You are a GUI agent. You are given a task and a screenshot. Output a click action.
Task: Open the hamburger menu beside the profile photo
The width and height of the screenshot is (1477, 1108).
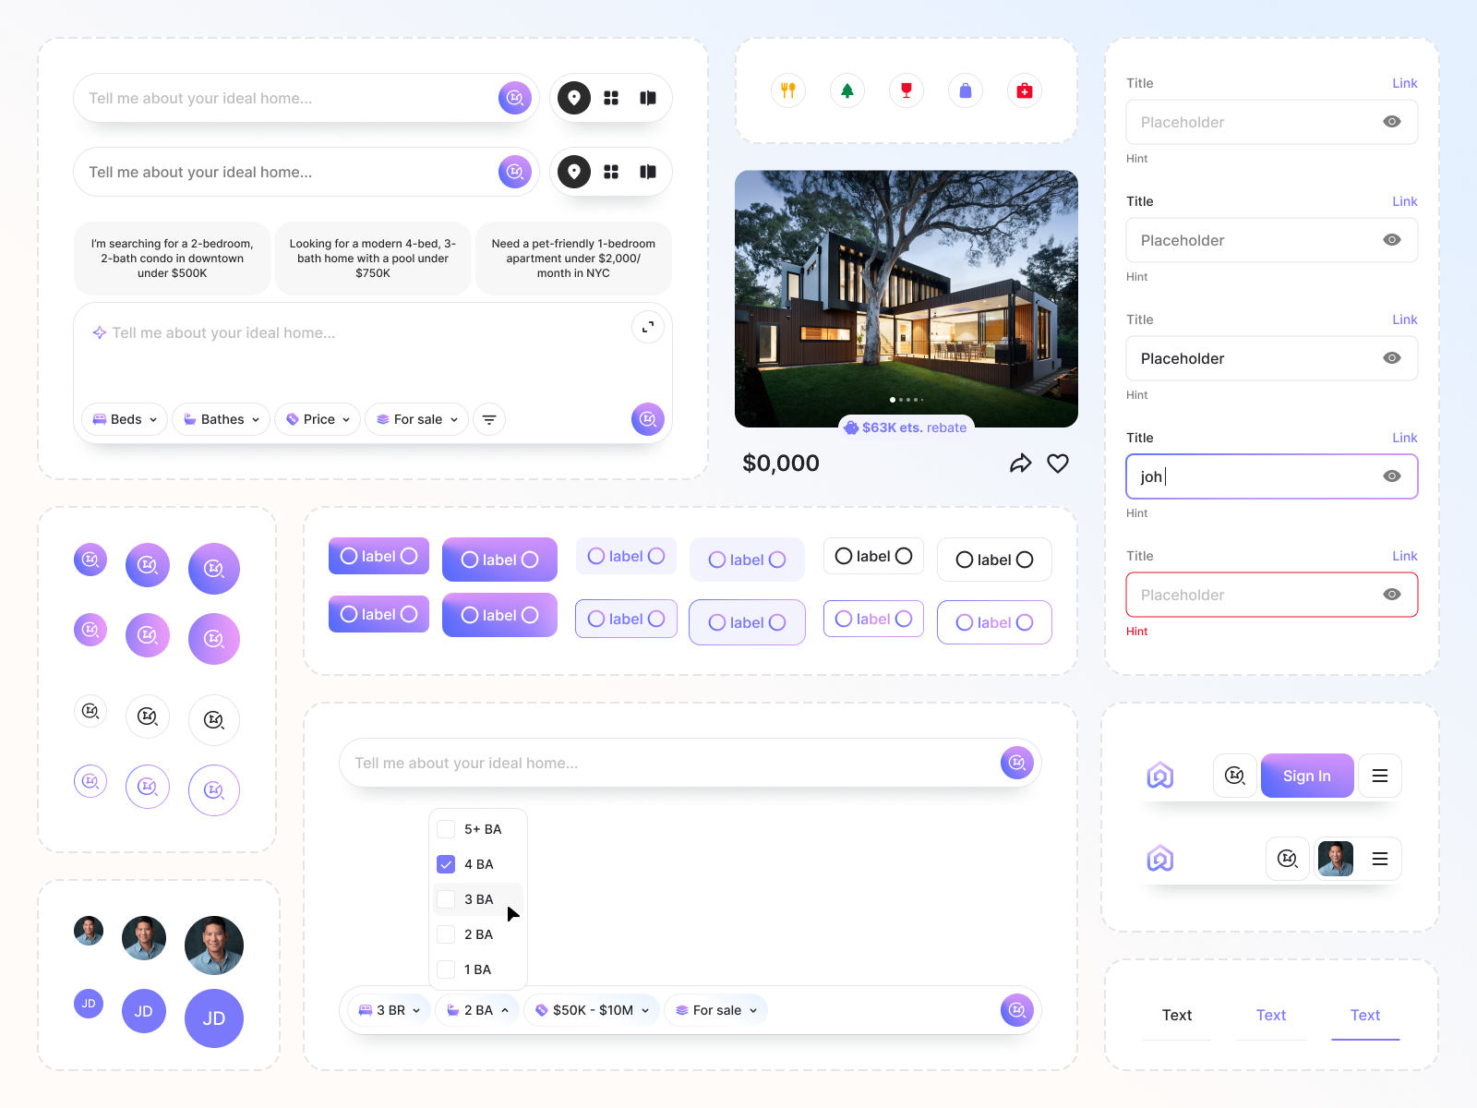tap(1380, 859)
